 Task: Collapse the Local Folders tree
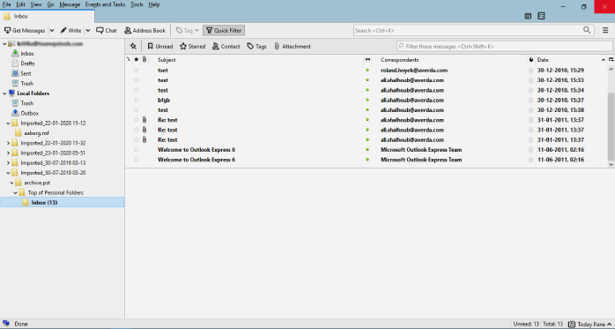point(4,93)
